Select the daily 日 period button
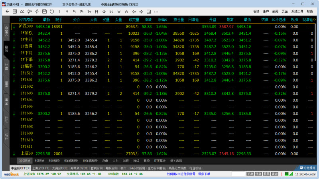The image size is (319, 179). tap(96, 12)
